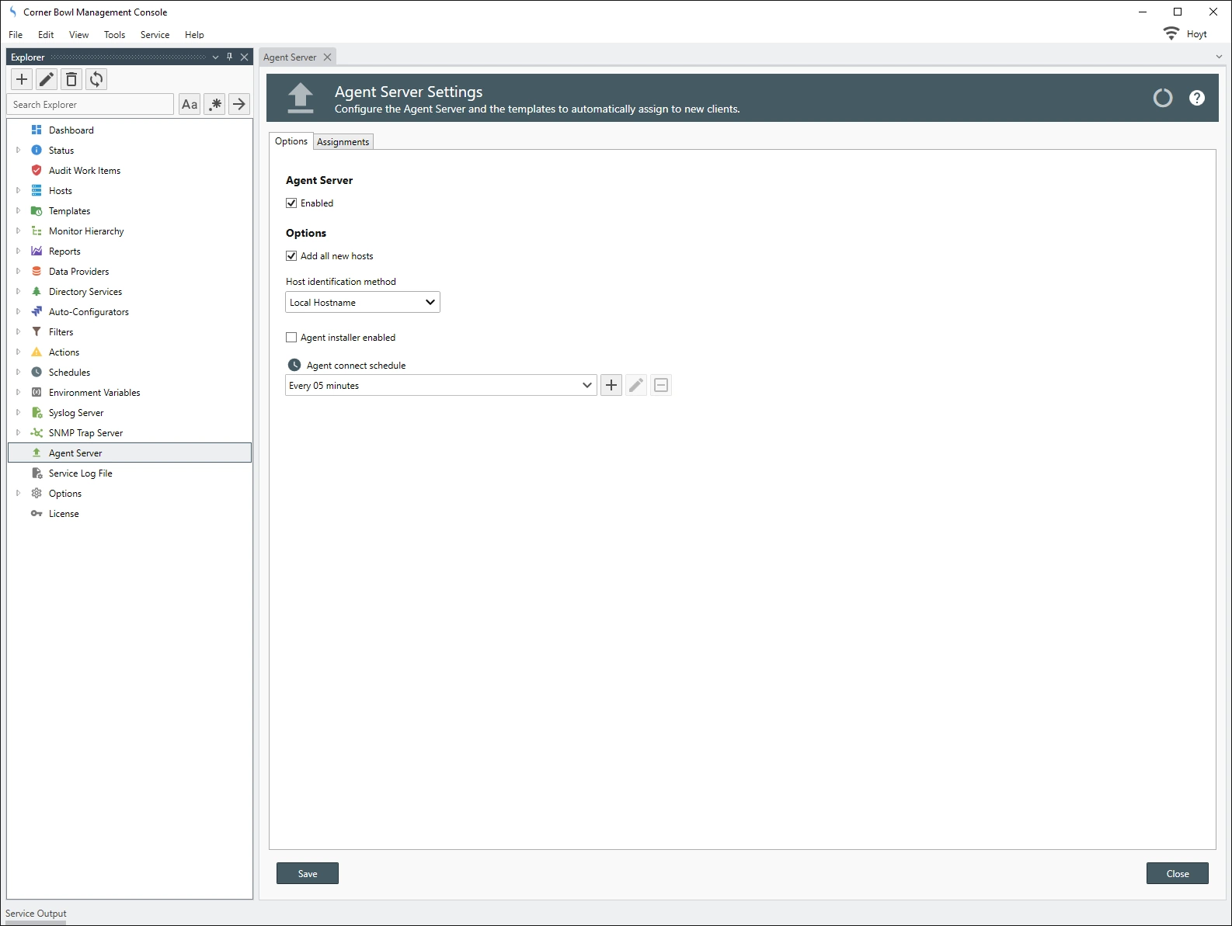Toggle match case (Aa) search option
The height and width of the screenshot is (926, 1232).
click(190, 104)
